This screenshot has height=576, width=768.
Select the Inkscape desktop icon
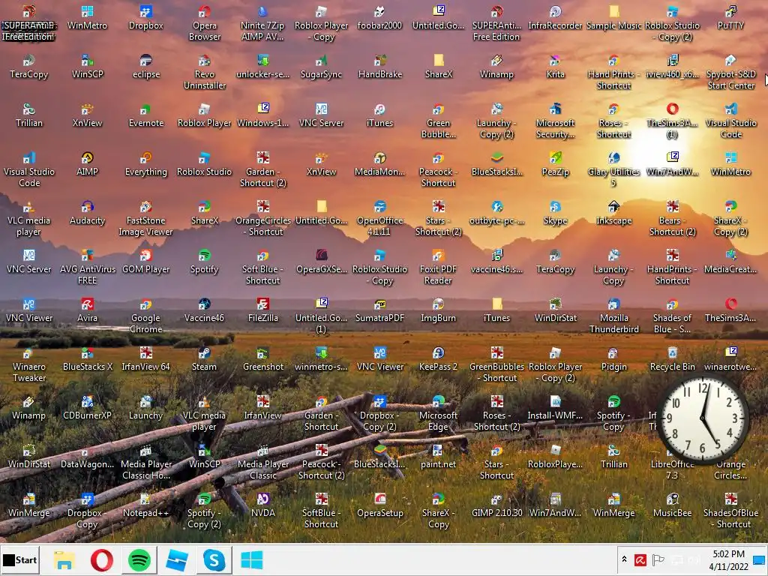pyautogui.click(x=613, y=212)
